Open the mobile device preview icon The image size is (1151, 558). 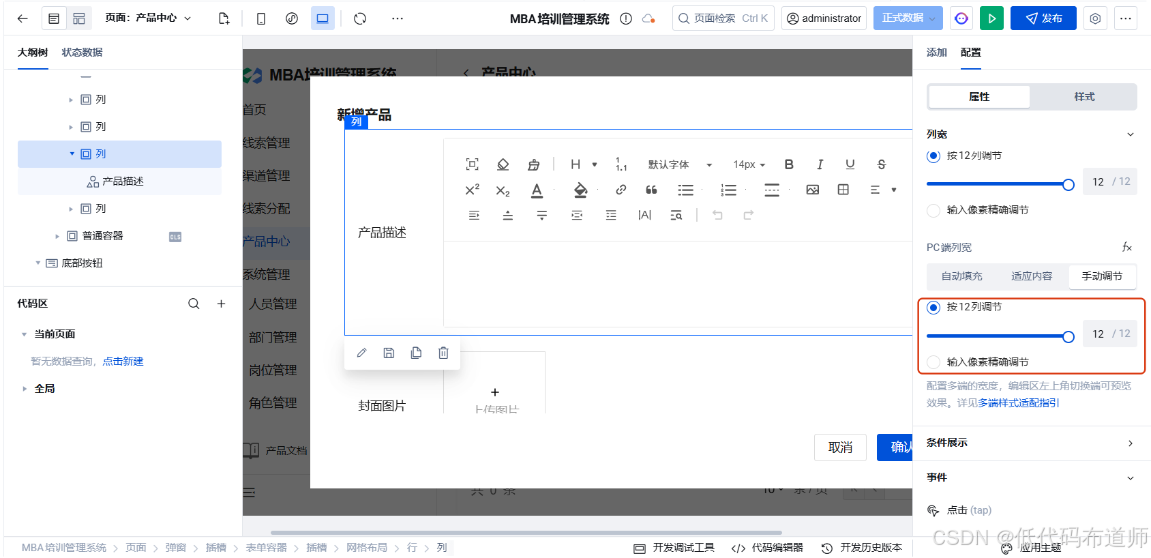pyautogui.click(x=261, y=18)
